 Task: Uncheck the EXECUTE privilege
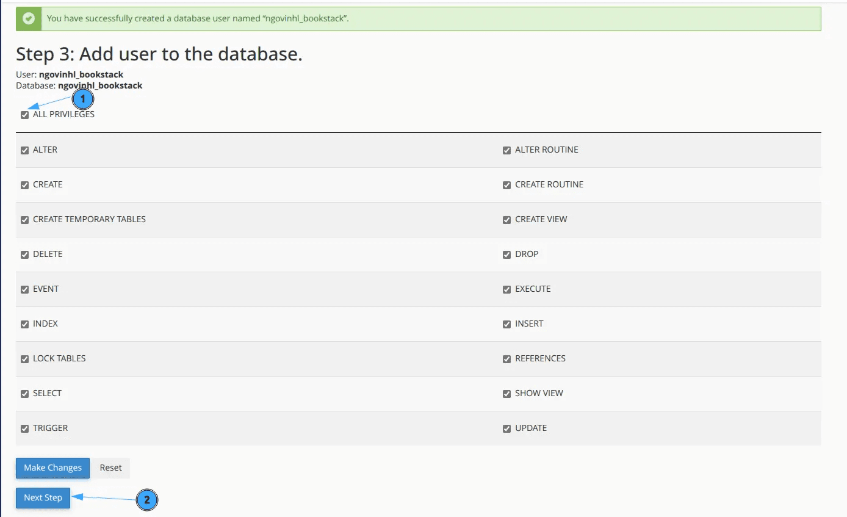pos(506,289)
